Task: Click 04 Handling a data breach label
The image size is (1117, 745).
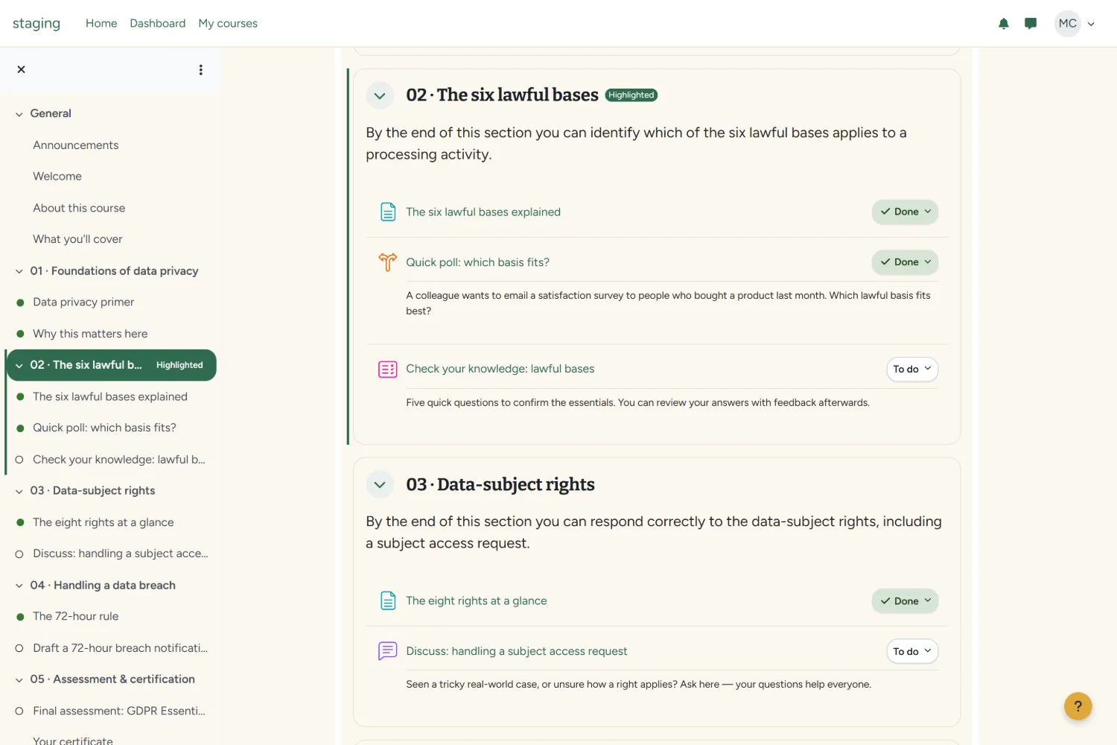Action: 103,586
